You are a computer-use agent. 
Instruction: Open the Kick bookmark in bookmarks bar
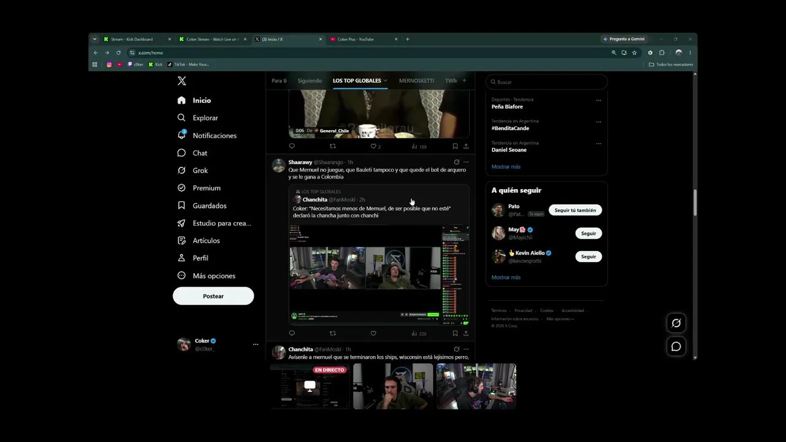156,64
